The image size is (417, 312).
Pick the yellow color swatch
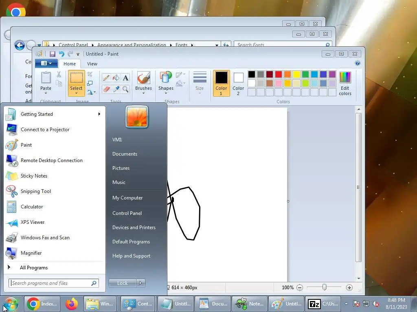click(x=296, y=74)
